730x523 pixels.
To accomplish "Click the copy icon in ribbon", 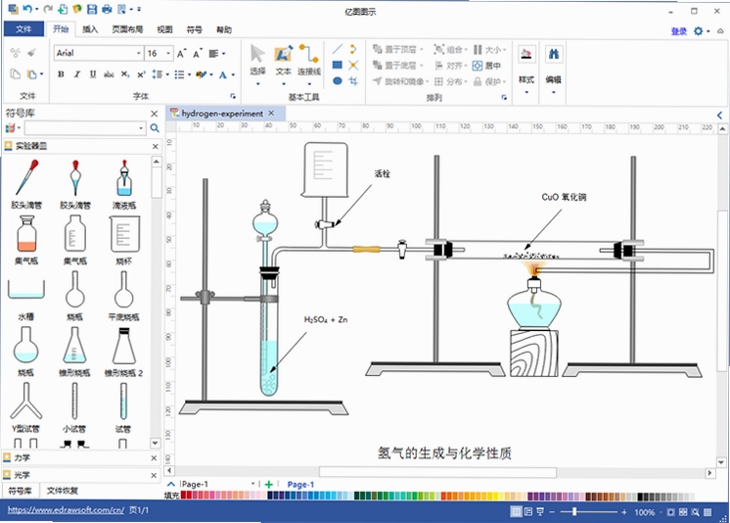I will (x=16, y=74).
